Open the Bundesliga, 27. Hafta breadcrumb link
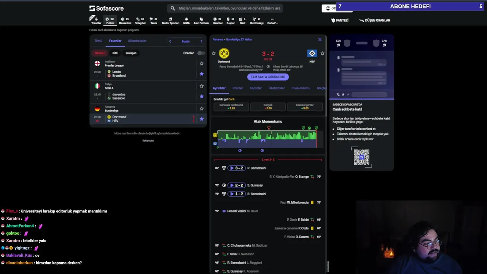 [239, 40]
